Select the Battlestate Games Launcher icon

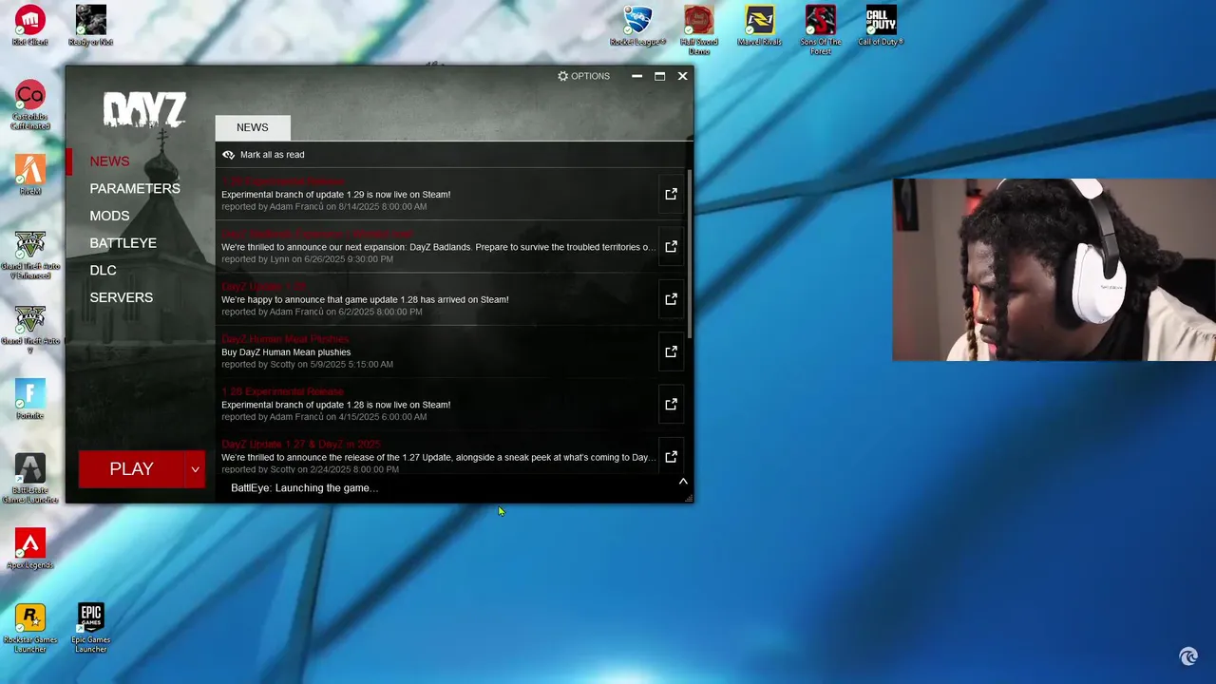tap(30, 479)
